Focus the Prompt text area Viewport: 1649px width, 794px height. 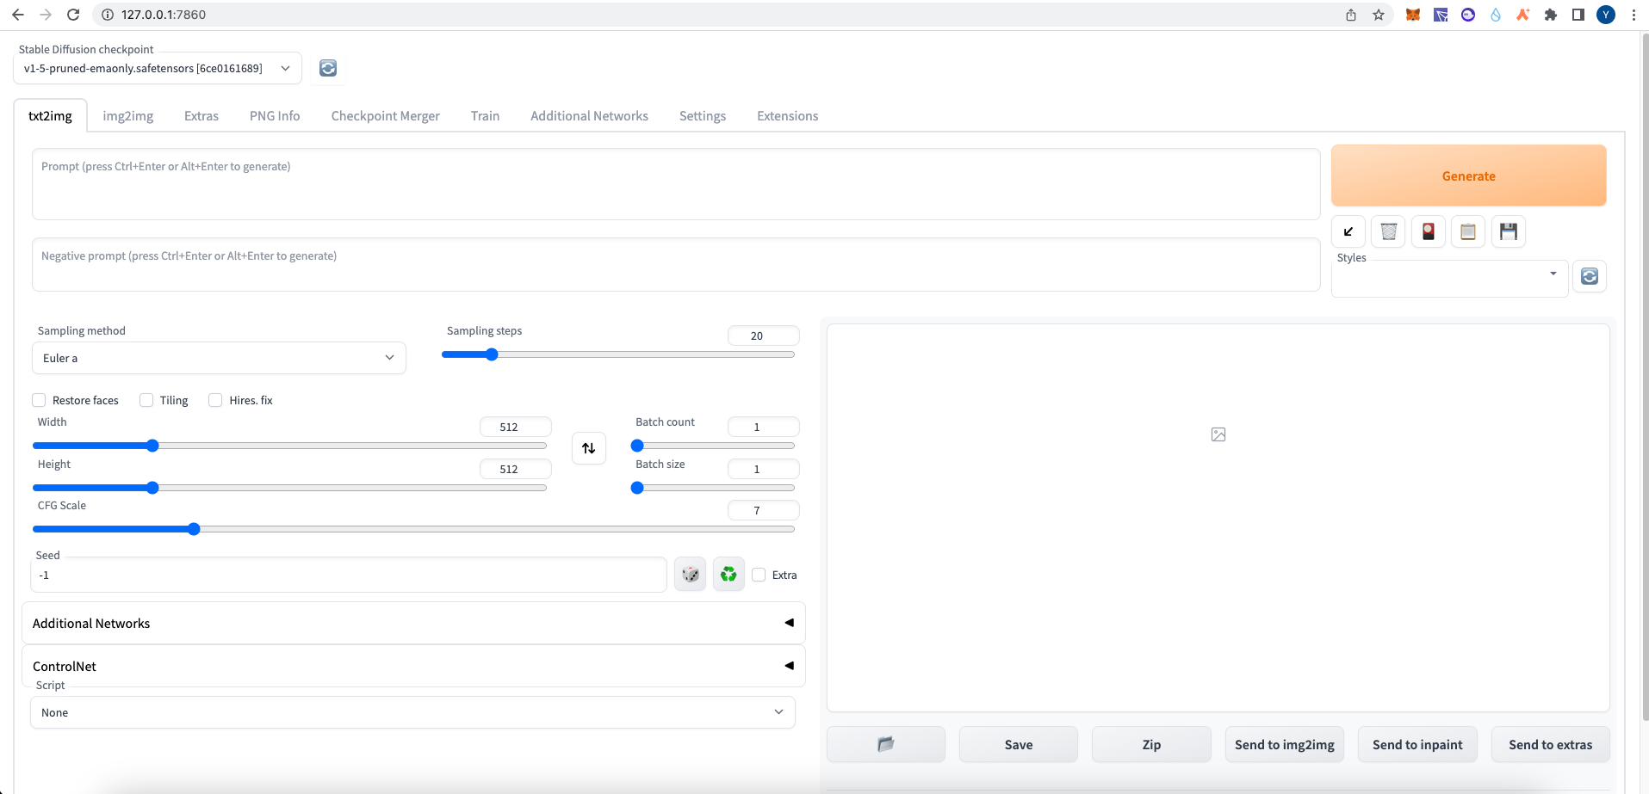coord(676,184)
